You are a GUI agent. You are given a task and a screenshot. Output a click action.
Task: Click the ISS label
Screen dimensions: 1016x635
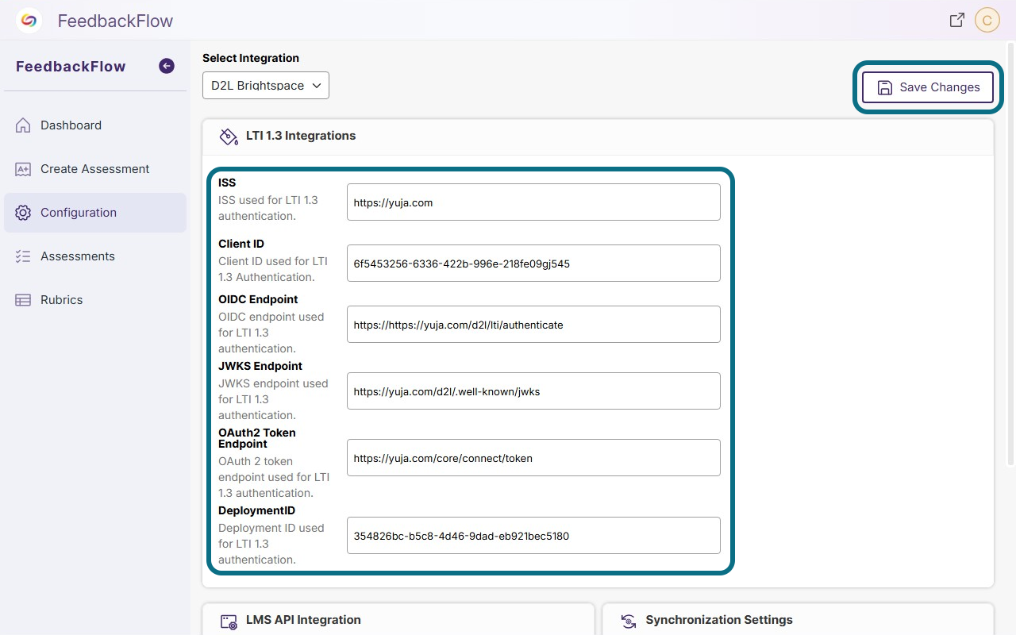pyautogui.click(x=227, y=183)
